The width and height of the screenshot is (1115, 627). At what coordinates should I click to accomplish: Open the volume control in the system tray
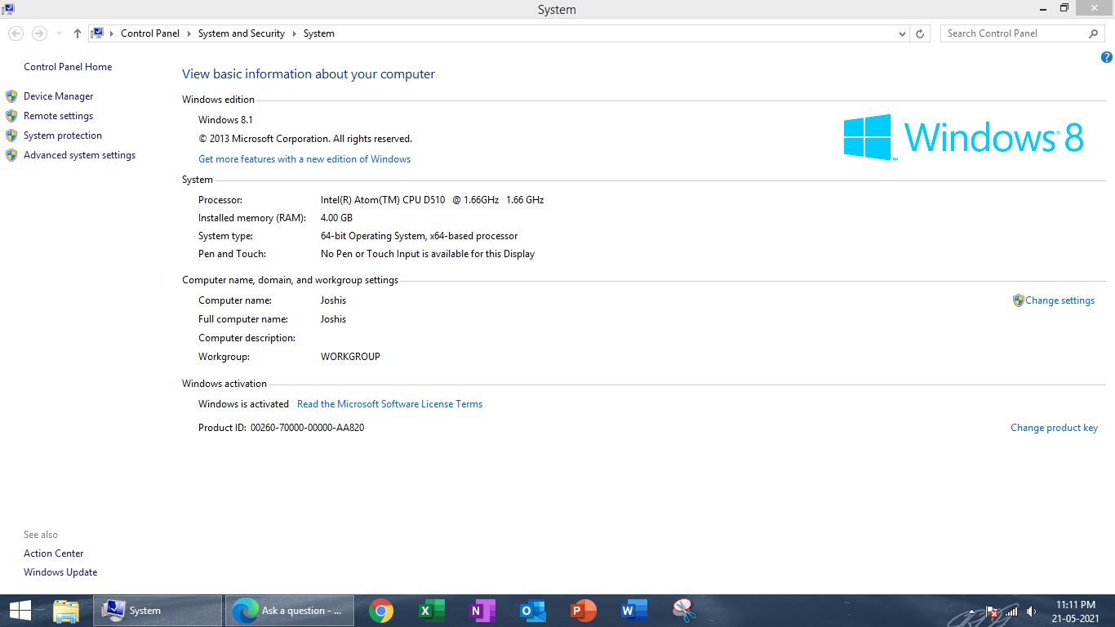click(x=1030, y=611)
